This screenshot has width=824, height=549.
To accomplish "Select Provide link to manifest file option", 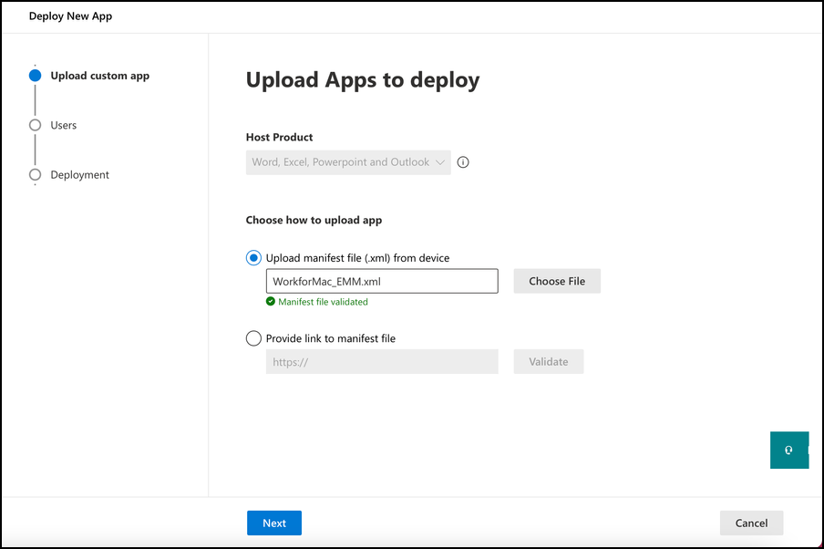I will coord(254,338).
